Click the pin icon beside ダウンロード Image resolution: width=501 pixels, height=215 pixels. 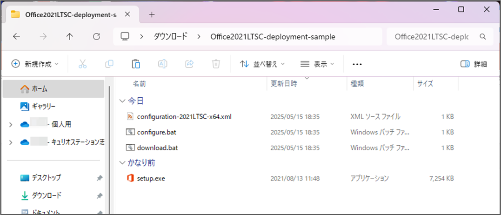pos(100,195)
